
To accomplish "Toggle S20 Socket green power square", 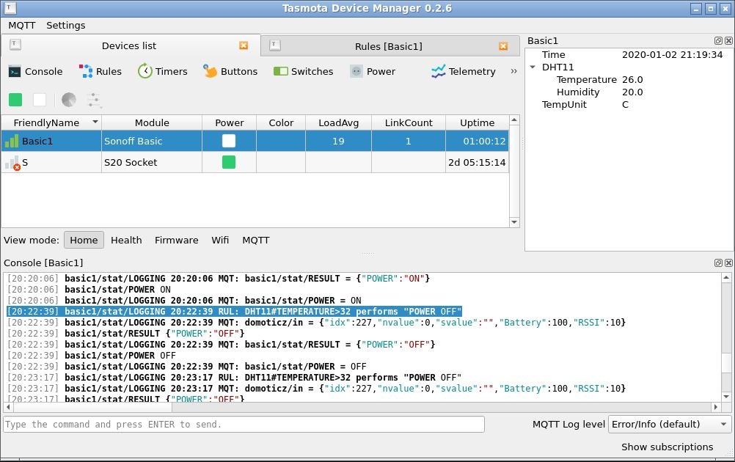I will tap(229, 162).
